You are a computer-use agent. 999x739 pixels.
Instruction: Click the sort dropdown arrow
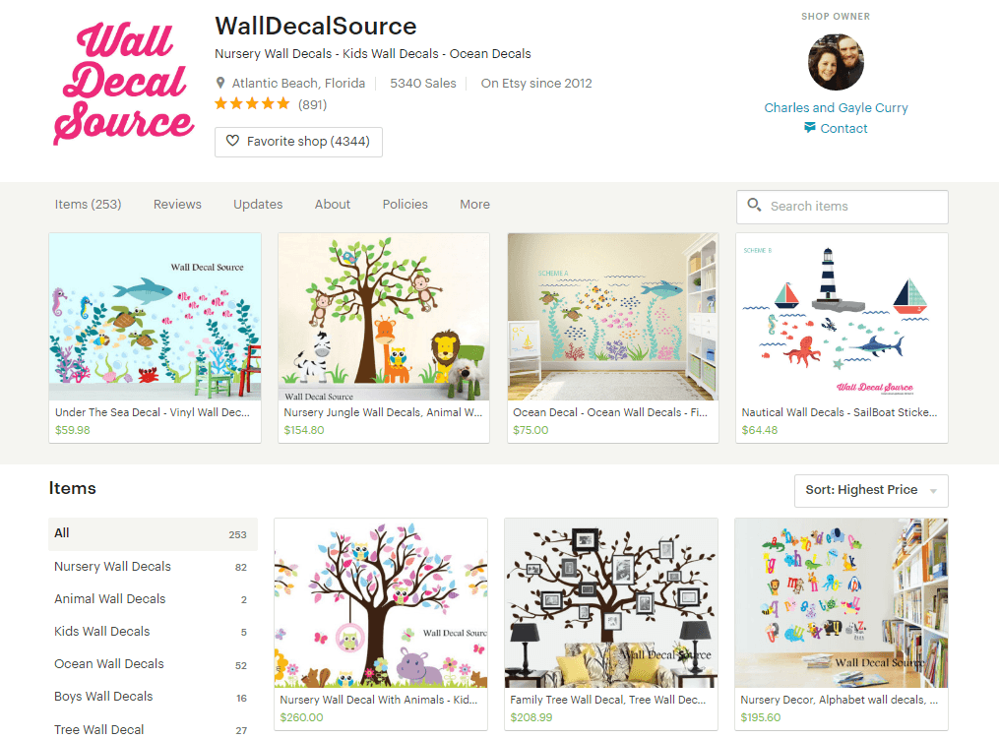coord(933,491)
